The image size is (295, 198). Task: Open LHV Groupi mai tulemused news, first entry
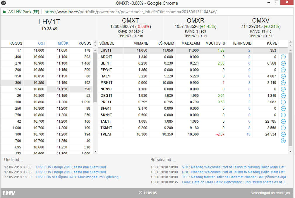pyautogui.click(x=71, y=167)
